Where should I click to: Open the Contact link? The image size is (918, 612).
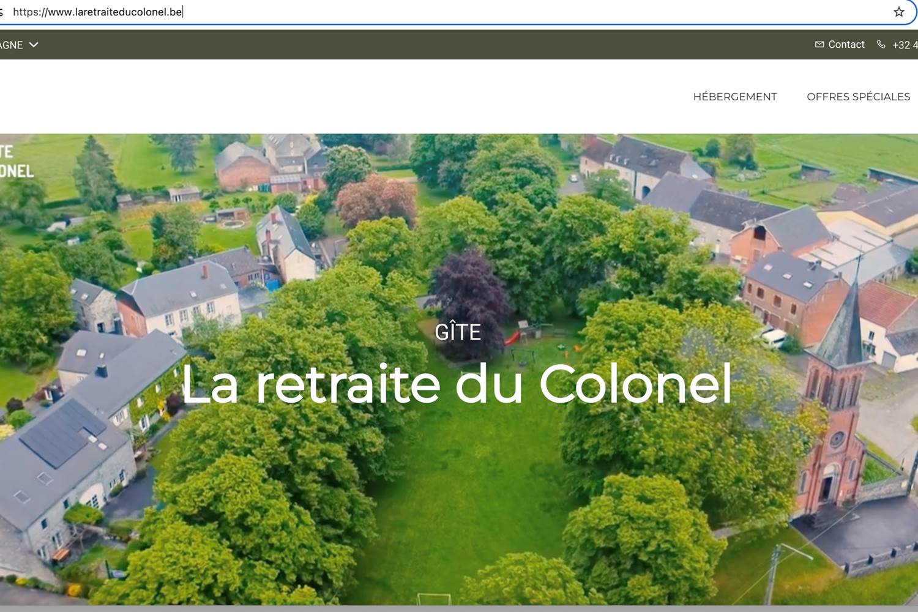846,44
